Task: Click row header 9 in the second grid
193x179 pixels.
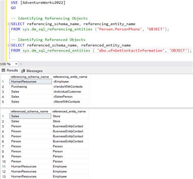Action: (x=5, y=157)
